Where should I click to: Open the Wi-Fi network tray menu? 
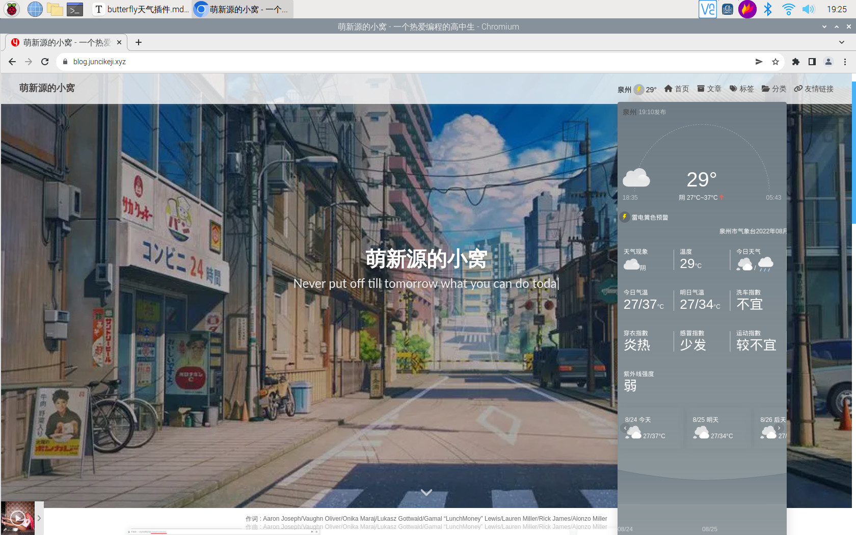[x=788, y=9]
